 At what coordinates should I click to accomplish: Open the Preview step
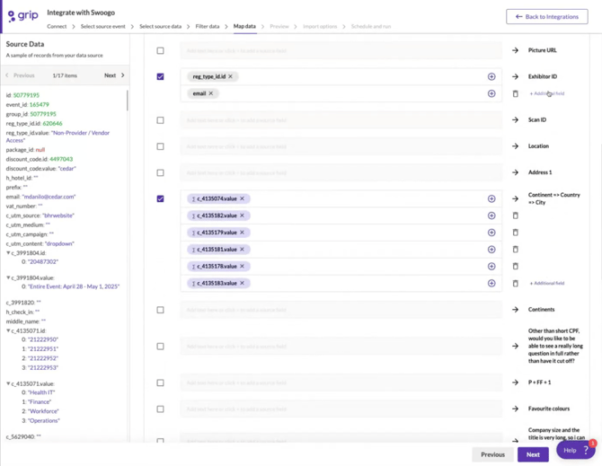pyautogui.click(x=279, y=26)
